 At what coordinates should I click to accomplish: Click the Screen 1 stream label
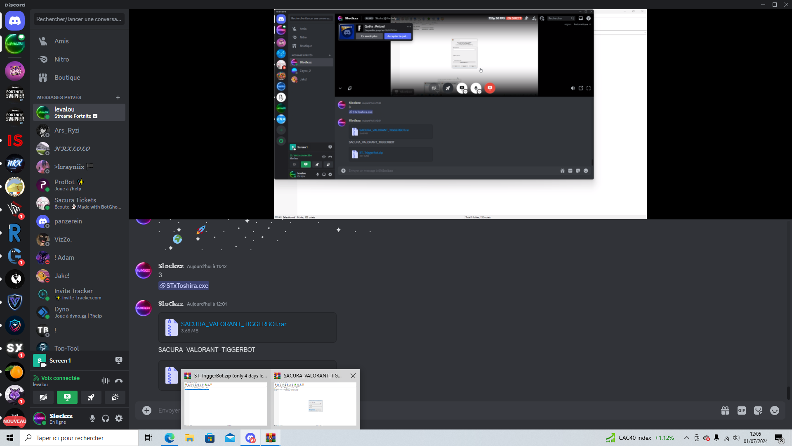60,361
